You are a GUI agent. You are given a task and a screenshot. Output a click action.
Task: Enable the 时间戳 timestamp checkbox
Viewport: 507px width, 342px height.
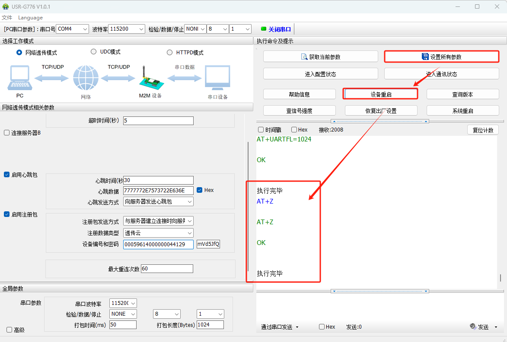point(261,129)
